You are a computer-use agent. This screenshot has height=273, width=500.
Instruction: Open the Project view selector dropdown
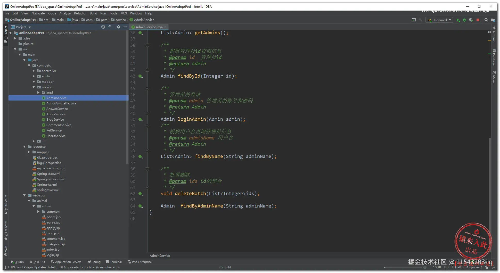click(x=21, y=27)
